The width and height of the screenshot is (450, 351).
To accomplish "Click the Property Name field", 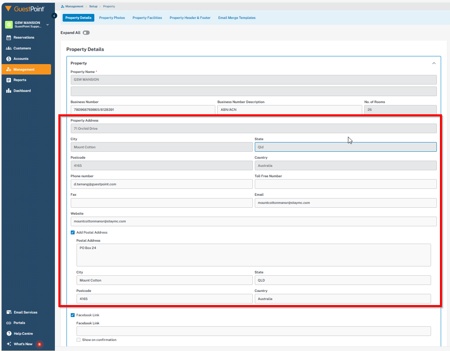I will point(254,80).
